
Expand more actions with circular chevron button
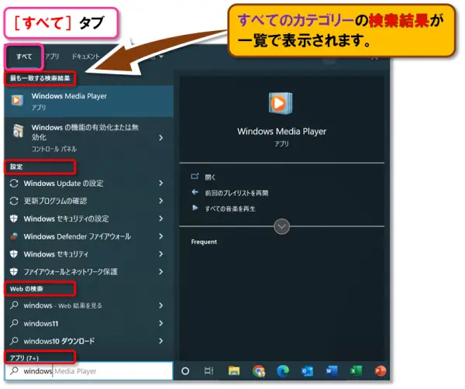[x=281, y=226]
